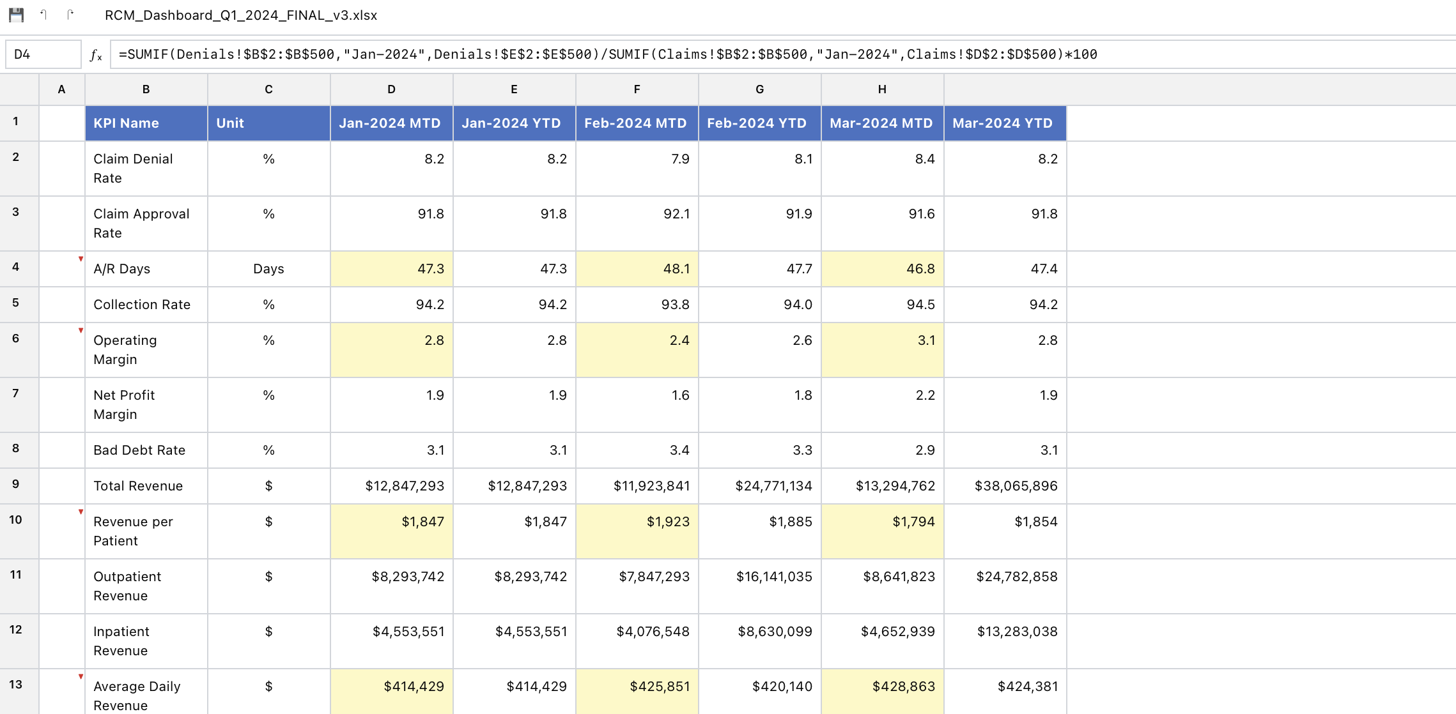Click the red comment marker on row 13
This screenshot has width=1456, height=714.
point(81,676)
